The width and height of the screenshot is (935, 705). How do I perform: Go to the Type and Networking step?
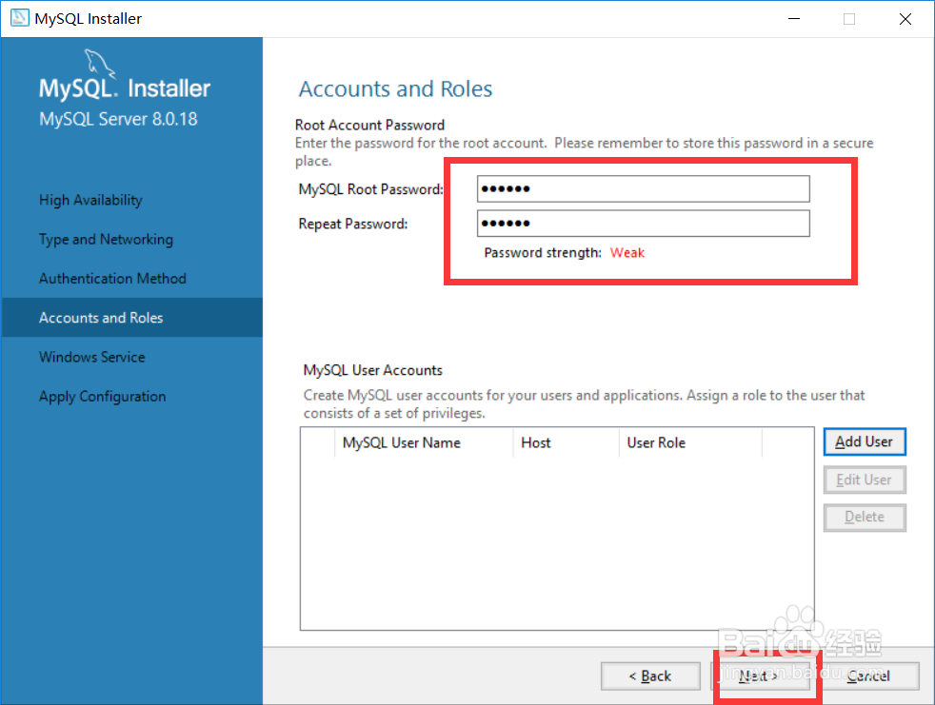point(106,239)
